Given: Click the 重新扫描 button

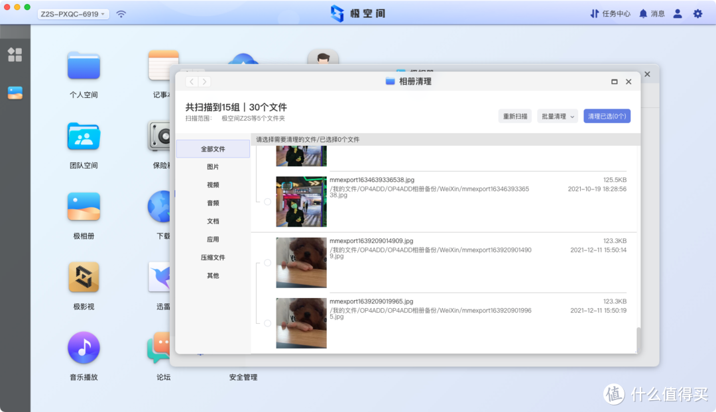Looking at the screenshot, I should (x=514, y=116).
